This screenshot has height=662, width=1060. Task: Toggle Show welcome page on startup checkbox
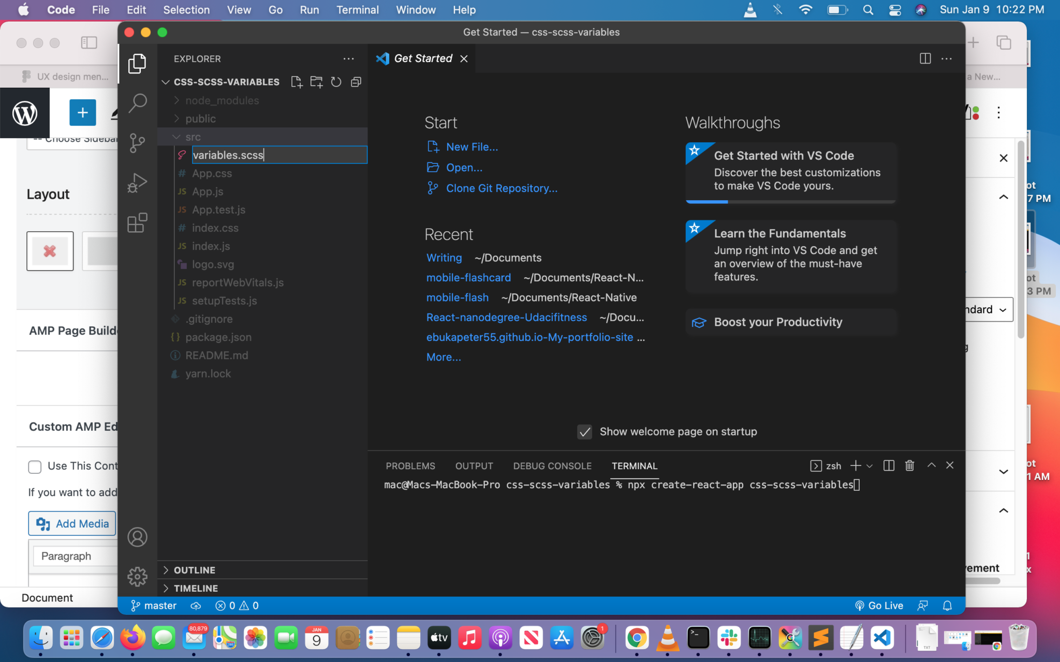(584, 432)
